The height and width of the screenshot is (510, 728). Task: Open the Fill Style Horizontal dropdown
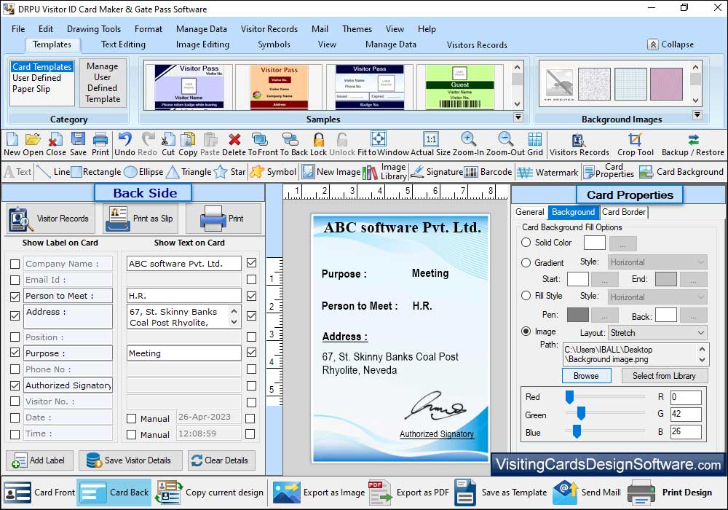(x=657, y=297)
